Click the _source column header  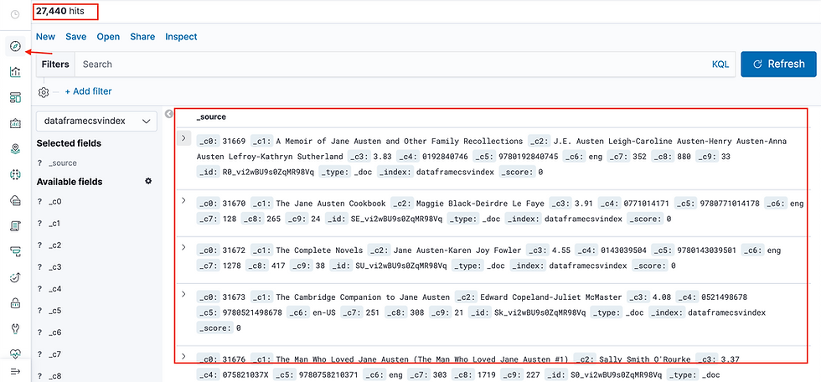click(x=211, y=116)
